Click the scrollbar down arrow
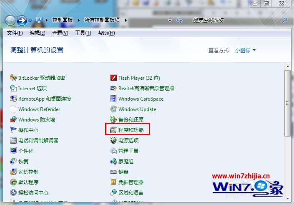This screenshot has width=294, height=205. pyautogui.click(x=287, y=198)
